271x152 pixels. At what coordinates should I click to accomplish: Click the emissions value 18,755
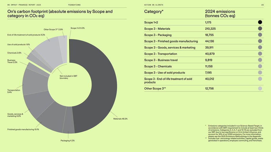click(209, 35)
